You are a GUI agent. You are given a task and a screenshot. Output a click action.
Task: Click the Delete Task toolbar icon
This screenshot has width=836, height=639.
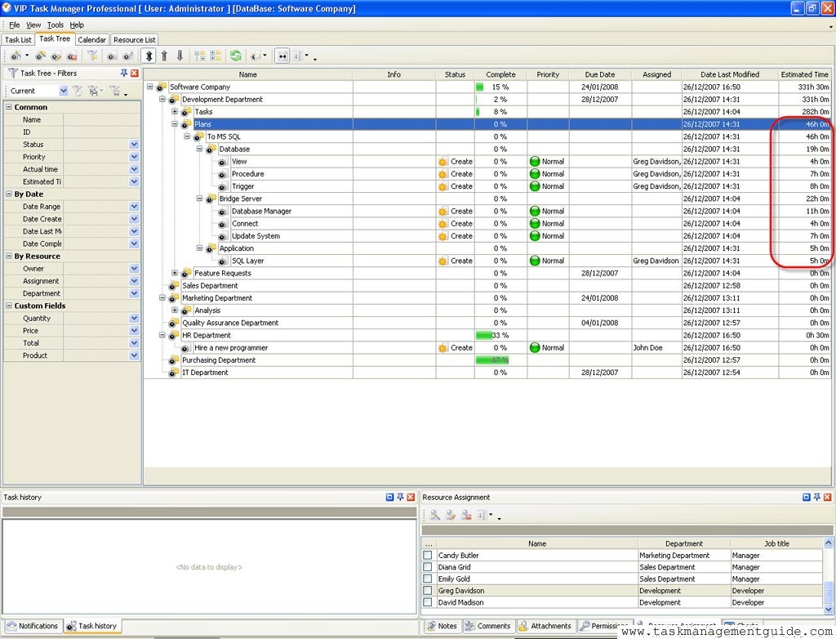click(x=72, y=56)
